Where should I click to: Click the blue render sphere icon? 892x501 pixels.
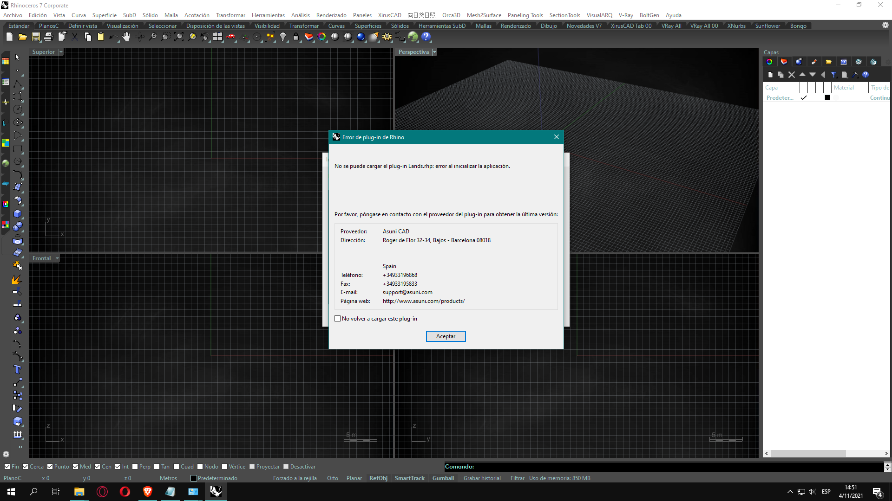coord(361,37)
